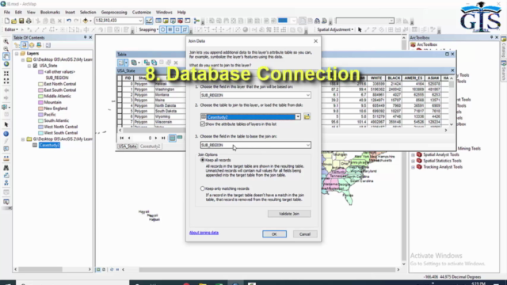This screenshot has height=285, width=507.
Task: Browse for table with folder icon in Join Data
Action: tap(307, 116)
